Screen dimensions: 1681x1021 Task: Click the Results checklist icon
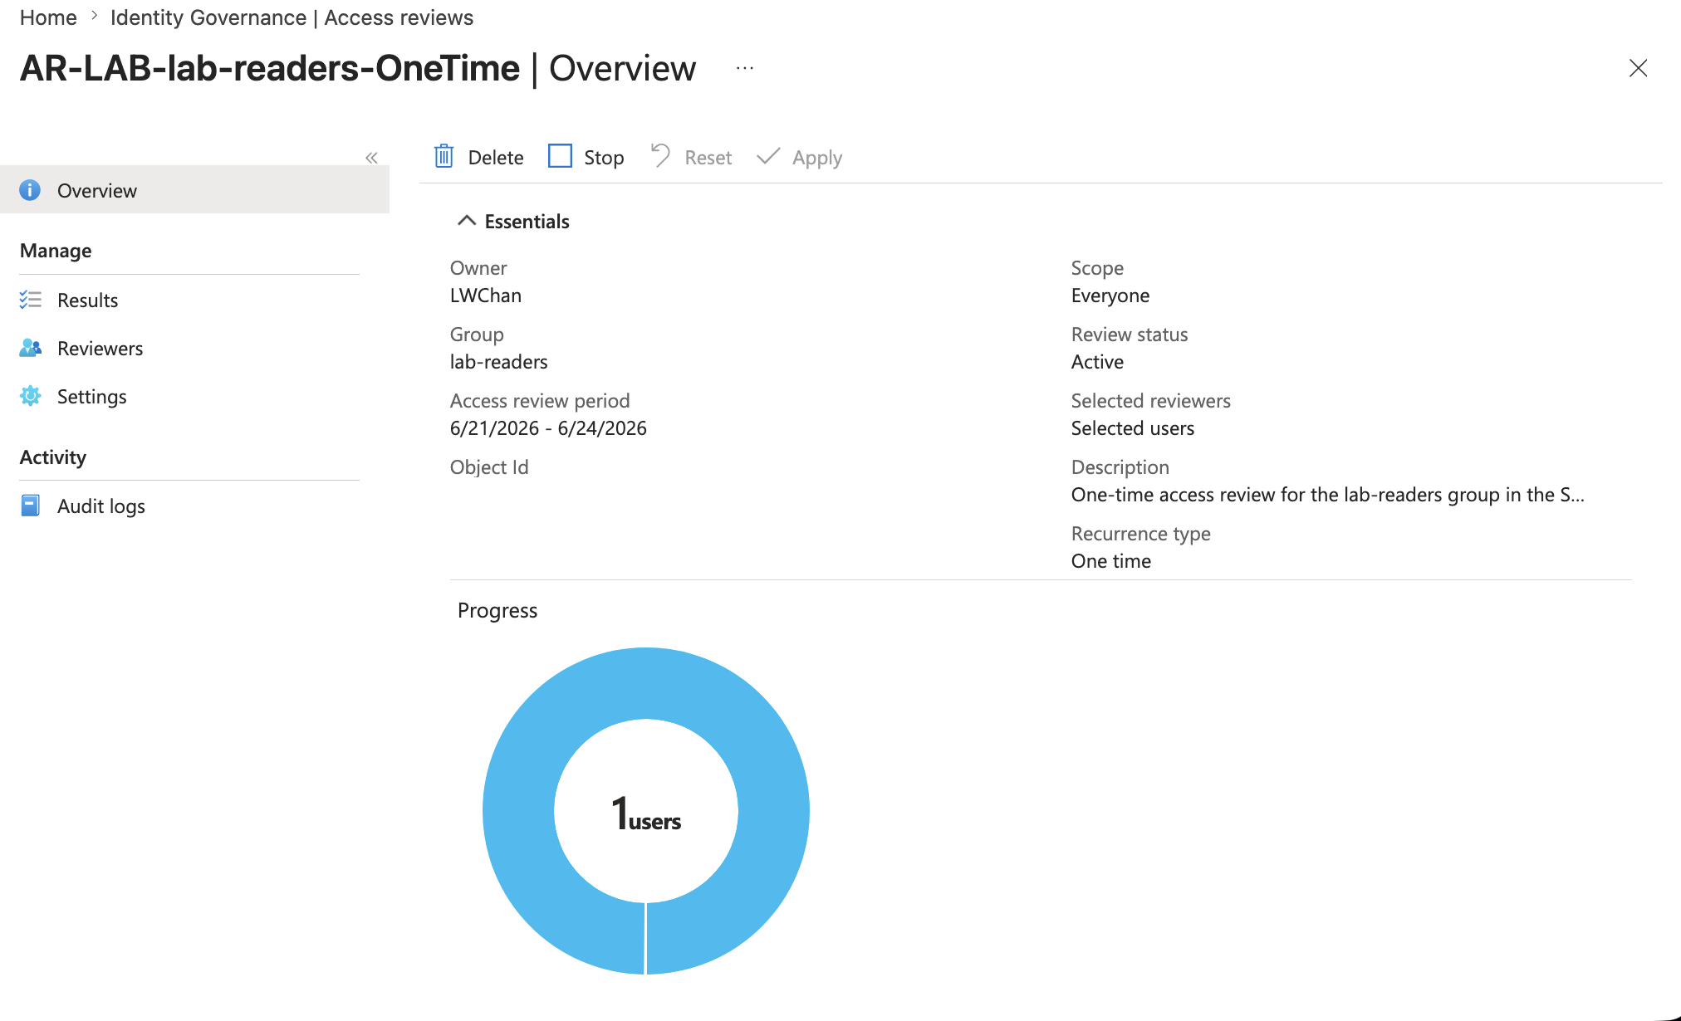coord(30,300)
